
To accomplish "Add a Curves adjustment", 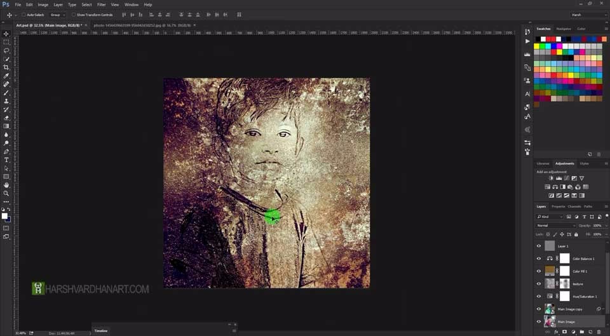I will click(x=566, y=178).
